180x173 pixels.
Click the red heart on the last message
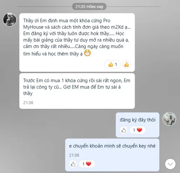point(88,164)
